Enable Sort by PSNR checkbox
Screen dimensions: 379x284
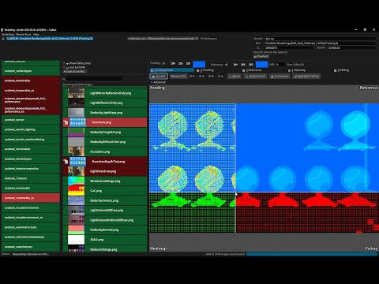tap(64, 68)
